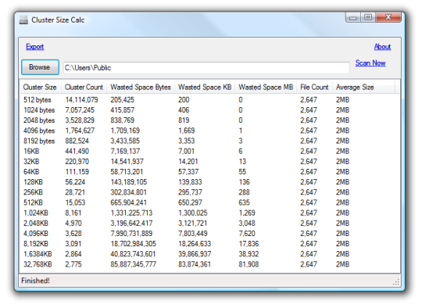This screenshot has width=422, height=308.
Task: Click wasted KB value 39,866,937
Action: coord(195,254)
